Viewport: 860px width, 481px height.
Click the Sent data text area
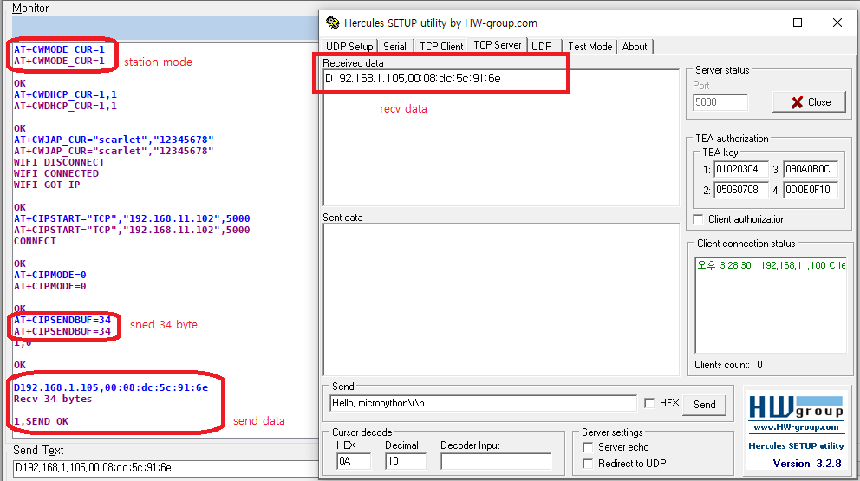click(x=501, y=300)
